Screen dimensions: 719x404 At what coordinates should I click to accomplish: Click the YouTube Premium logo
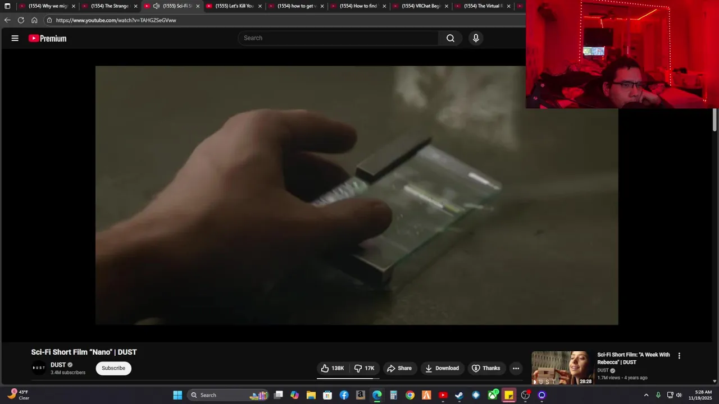(x=48, y=38)
